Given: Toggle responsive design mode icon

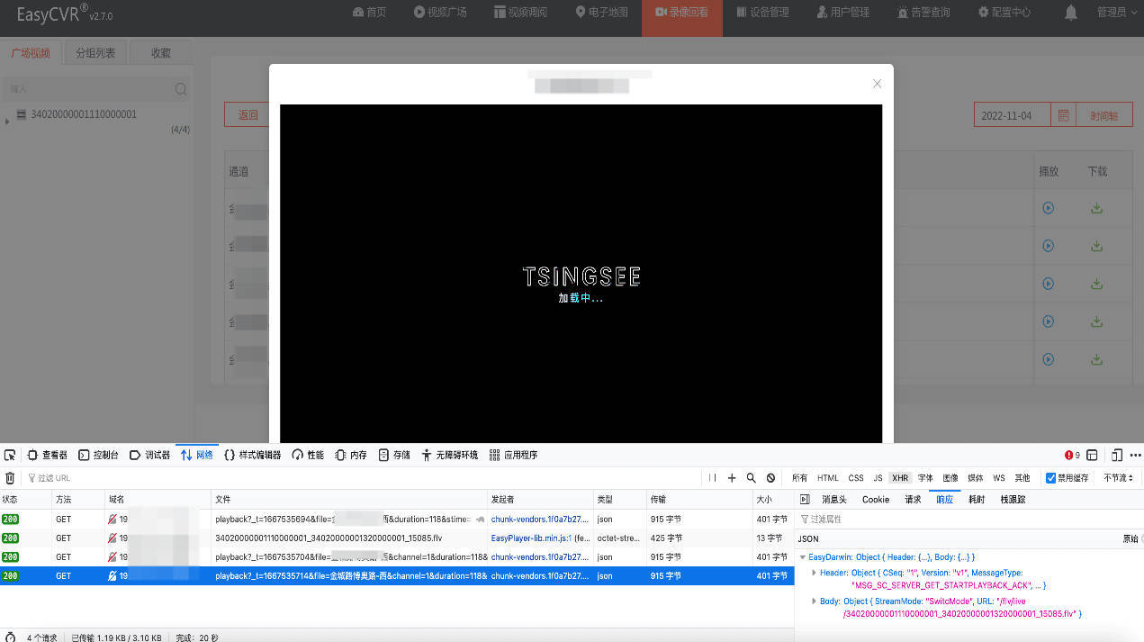Looking at the screenshot, I should tap(1116, 455).
